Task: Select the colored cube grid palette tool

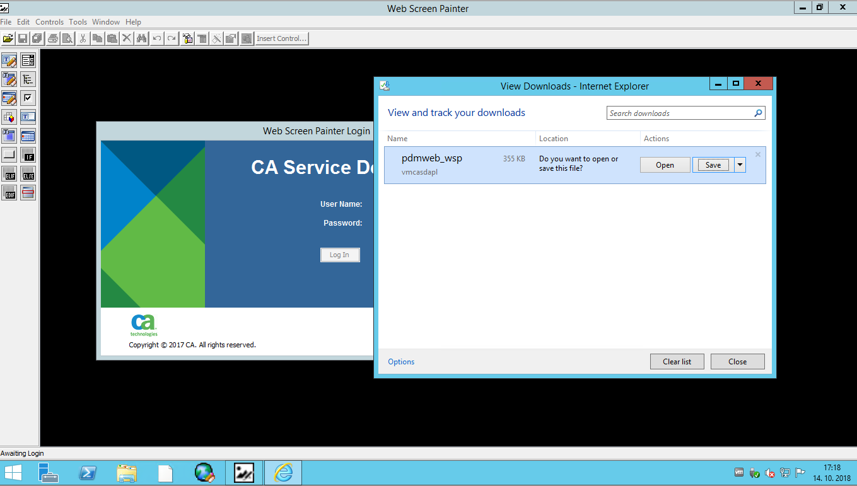Action: (9, 117)
